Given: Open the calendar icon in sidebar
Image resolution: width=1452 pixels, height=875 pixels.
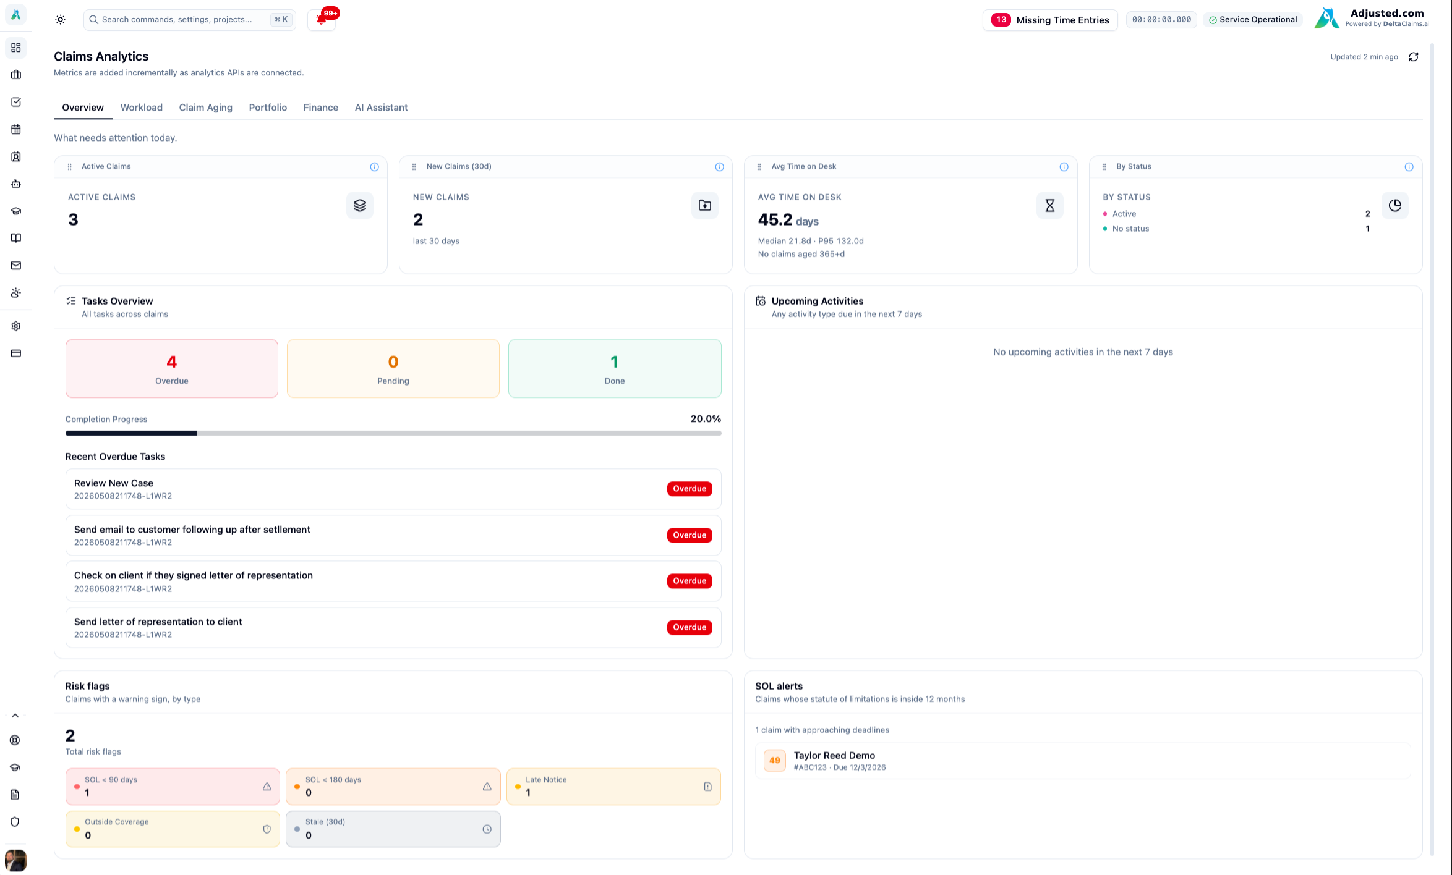Looking at the screenshot, I should [x=16, y=129].
